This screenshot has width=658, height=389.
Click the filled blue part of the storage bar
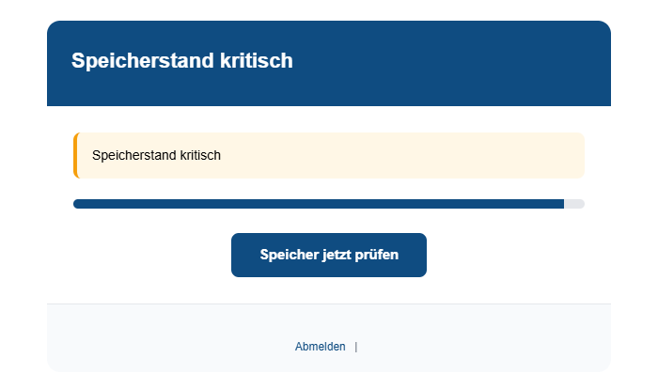coord(318,204)
